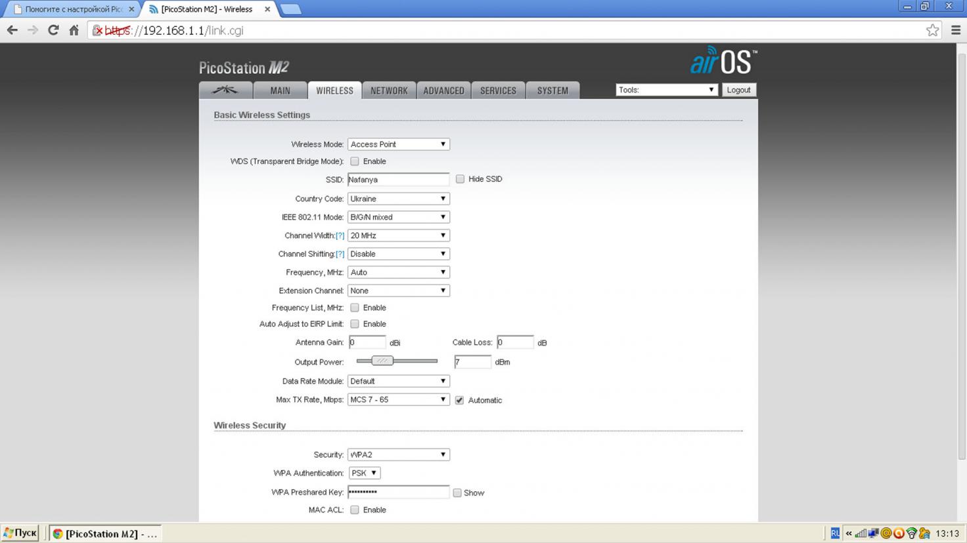This screenshot has width=967, height=543.
Task: Enable the MAC ACL checkbox
Action: (355, 510)
